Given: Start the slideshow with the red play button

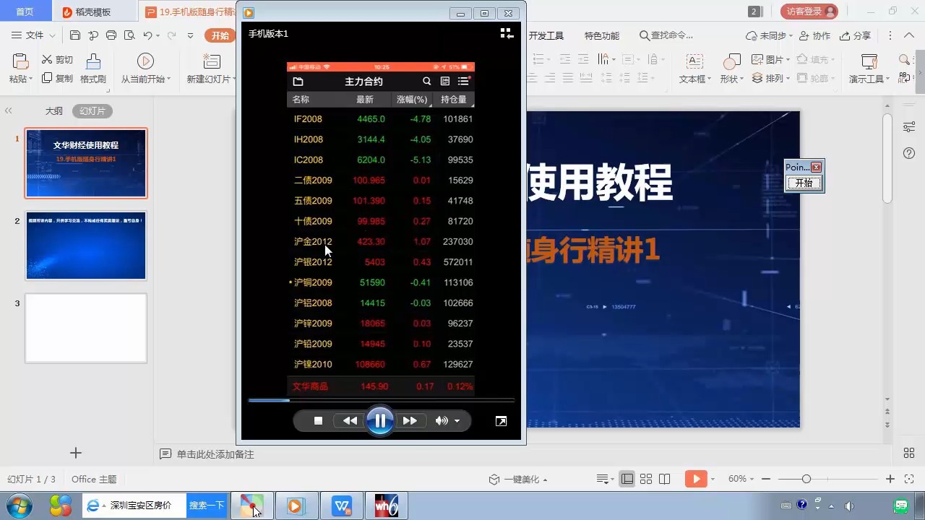Looking at the screenshot, I should [695, 477].
